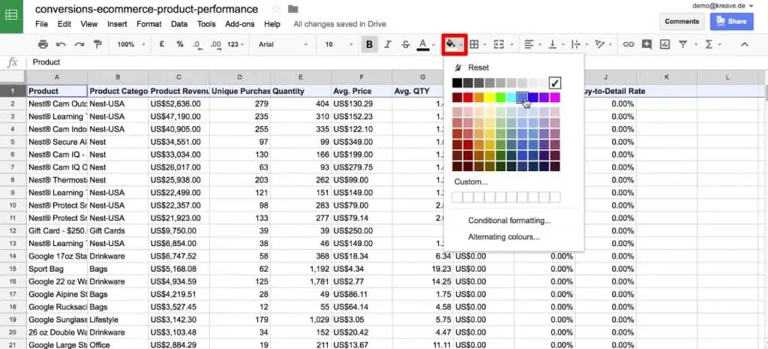Decrease decimal places
The width and height of the screenshot is (768, 349).
tap(197, 44)
